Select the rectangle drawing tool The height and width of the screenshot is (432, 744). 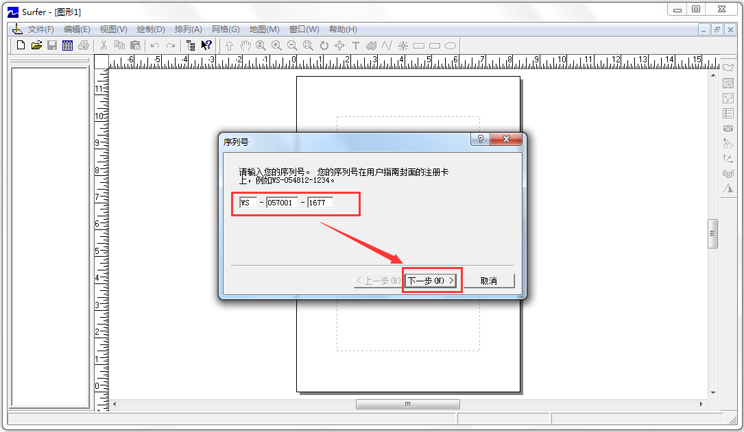point(419,46)
